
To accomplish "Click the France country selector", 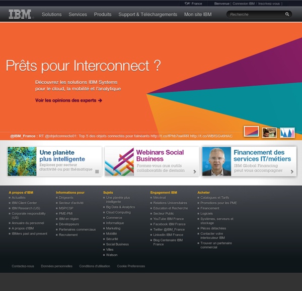I will 193,4.
